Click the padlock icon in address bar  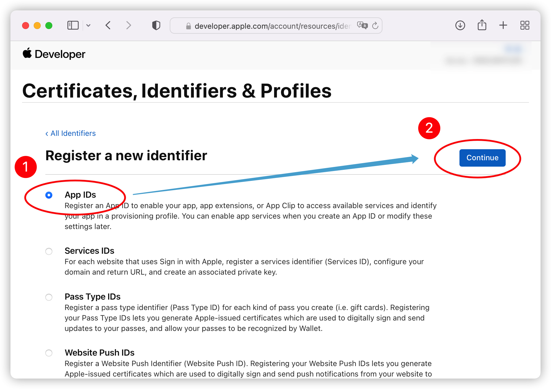[x=188, y=26]
